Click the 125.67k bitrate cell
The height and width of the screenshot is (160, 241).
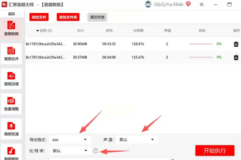pos(138,57)
